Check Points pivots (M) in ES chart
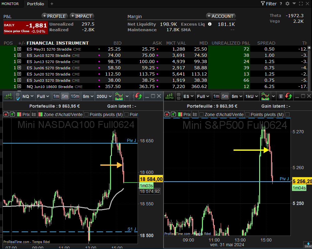This screenshot has height=249, width=312. coord(247,115)
